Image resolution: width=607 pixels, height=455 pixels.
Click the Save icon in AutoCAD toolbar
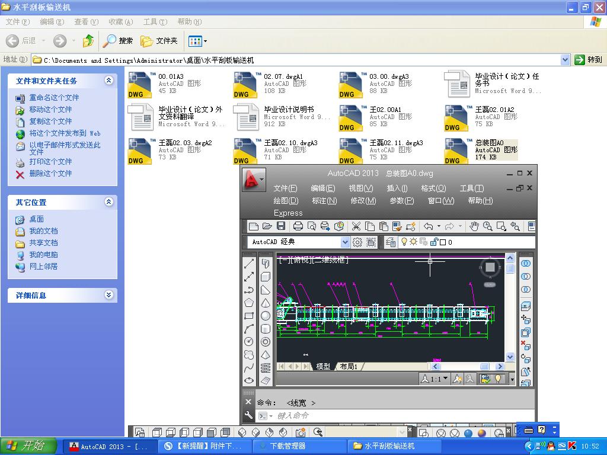[280, 226]
